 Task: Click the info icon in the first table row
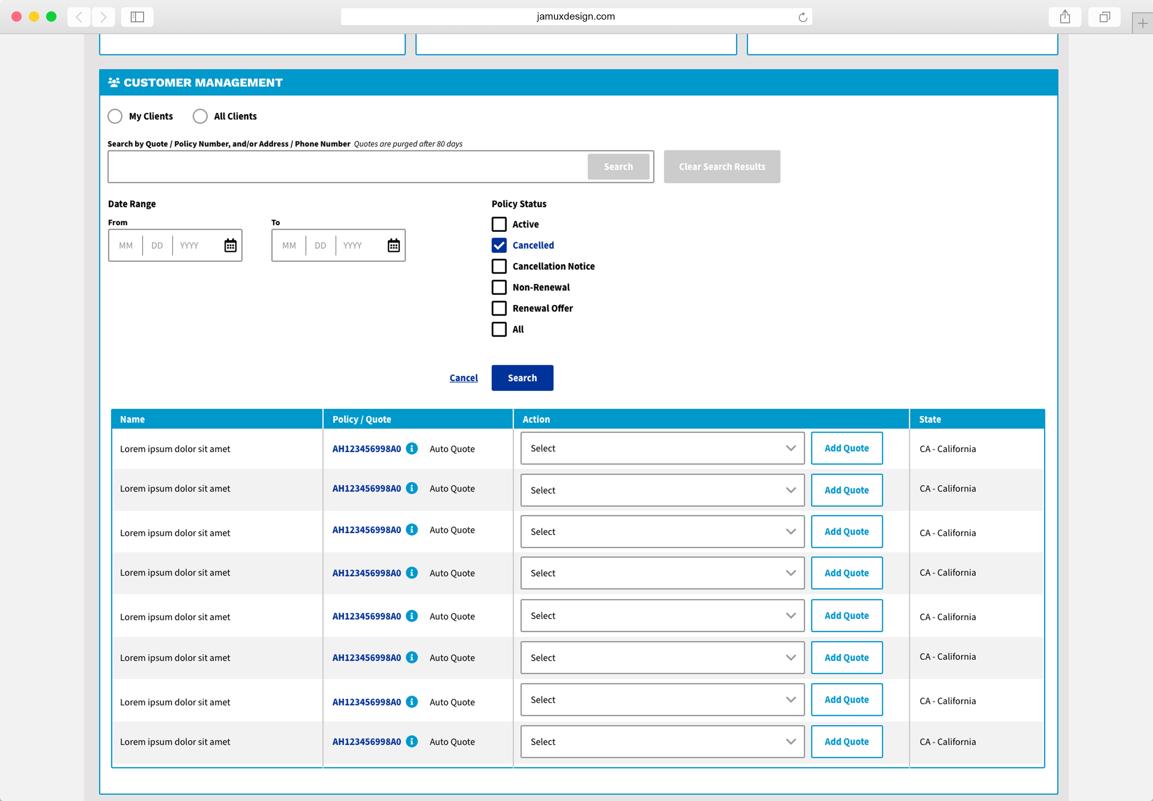tap(412, 448)
